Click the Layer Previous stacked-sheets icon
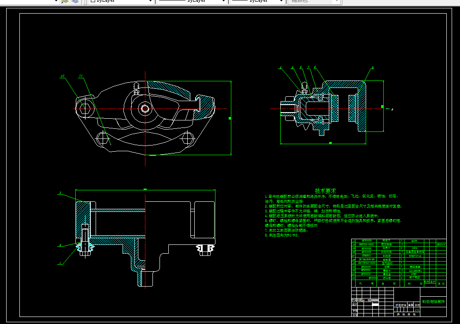The height and width of the screenshot is (324, 460). [x=64, y=1]
